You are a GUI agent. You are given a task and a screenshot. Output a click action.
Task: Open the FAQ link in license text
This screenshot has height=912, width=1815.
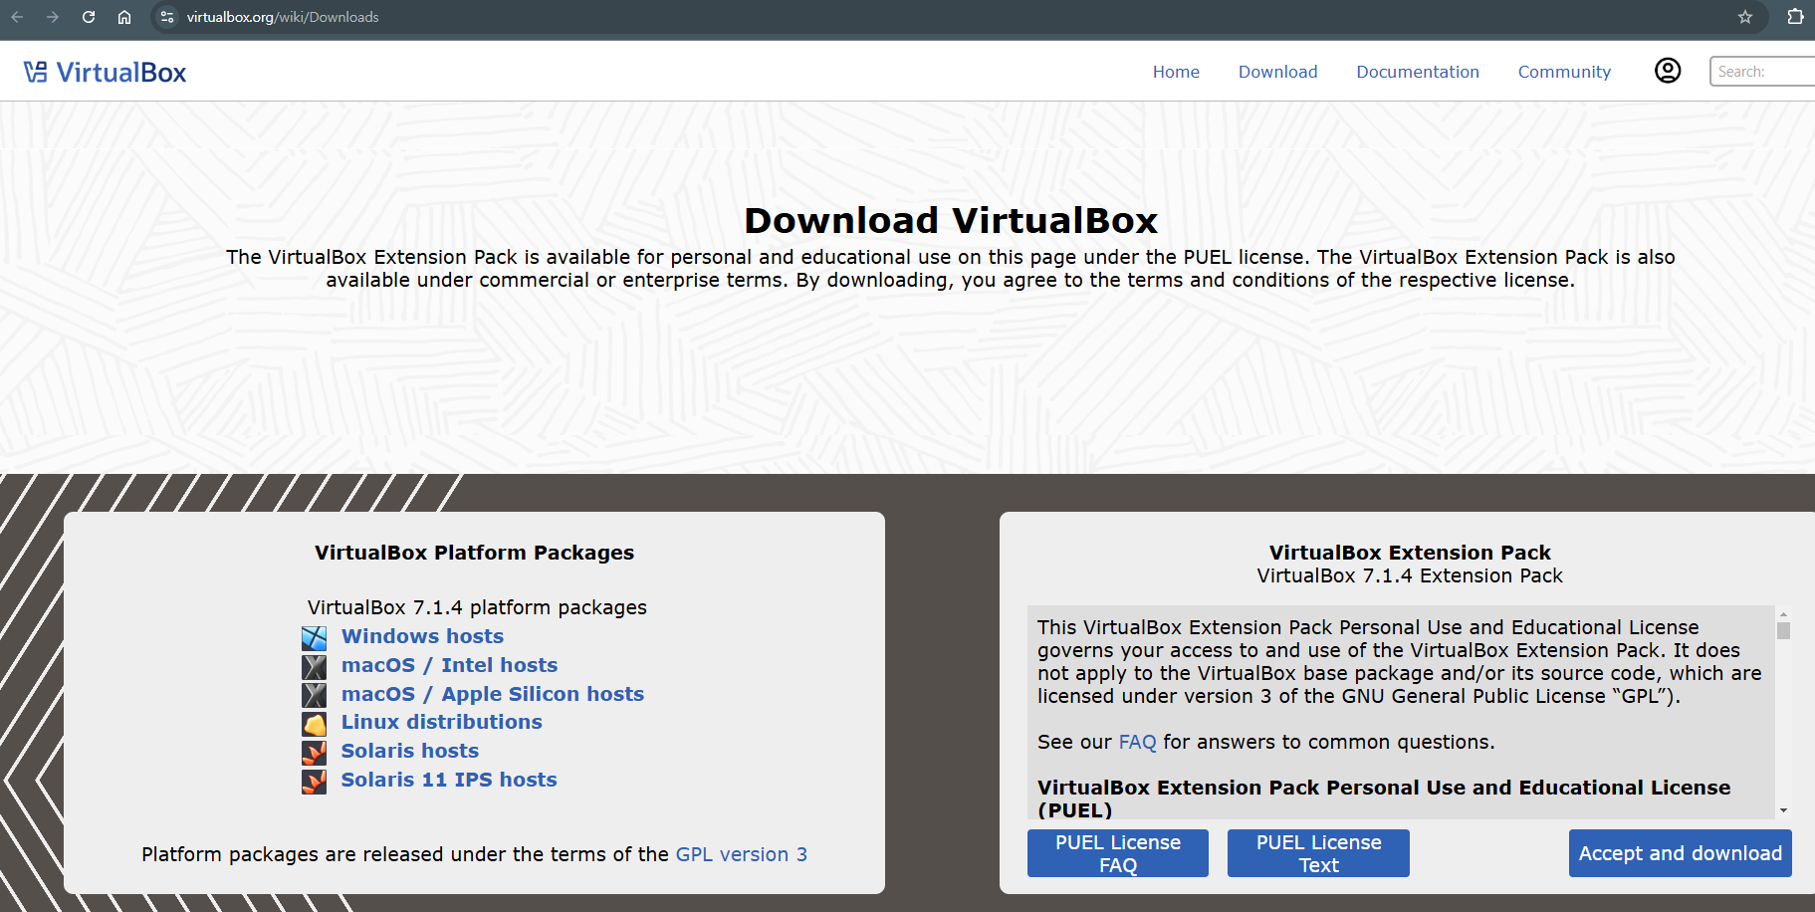coord(1137,742)
